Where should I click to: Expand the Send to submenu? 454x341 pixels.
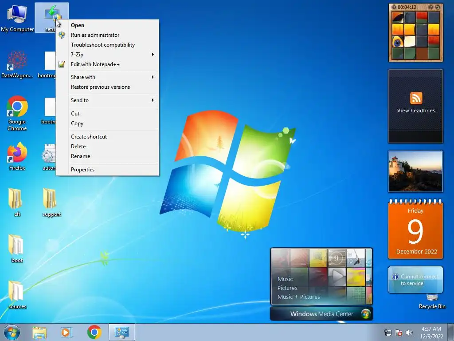(x=107, y=100)
